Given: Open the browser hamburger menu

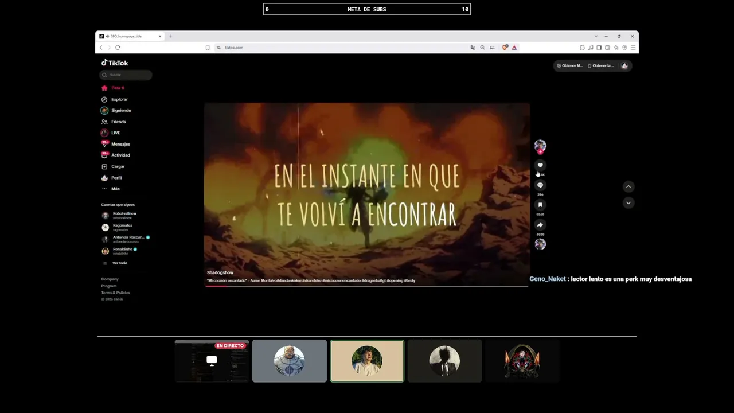Looking at the screenshot, I should tap(633, 48).
